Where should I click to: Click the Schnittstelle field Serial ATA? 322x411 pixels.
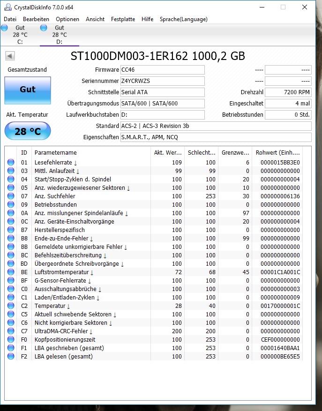[x=162, y=92]
